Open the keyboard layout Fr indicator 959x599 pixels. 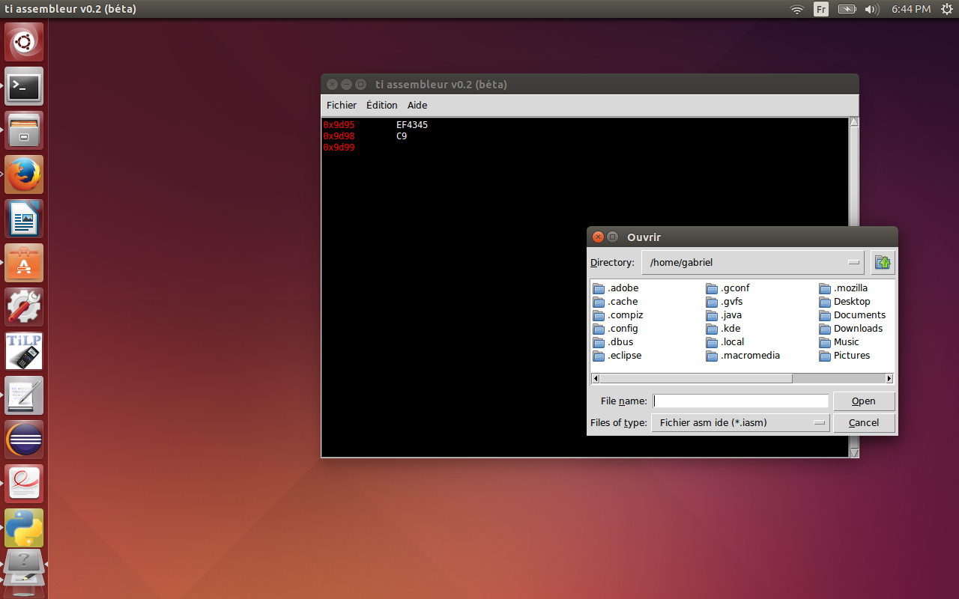pos(821,9)
